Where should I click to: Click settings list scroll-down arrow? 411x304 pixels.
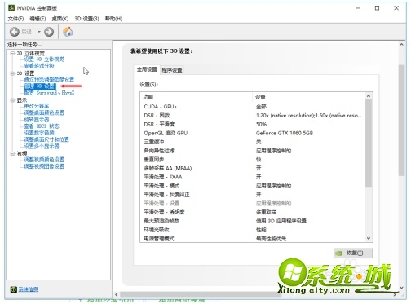(x=369, y=238)
